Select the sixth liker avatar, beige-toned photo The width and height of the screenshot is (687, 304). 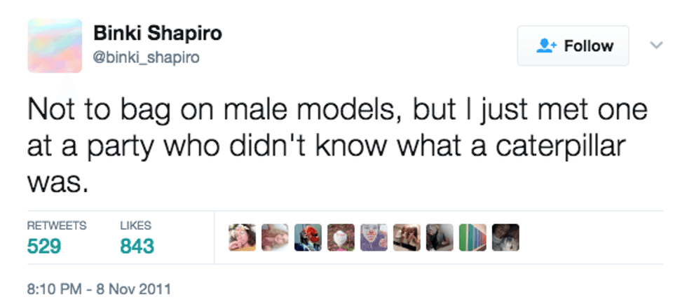407,238
